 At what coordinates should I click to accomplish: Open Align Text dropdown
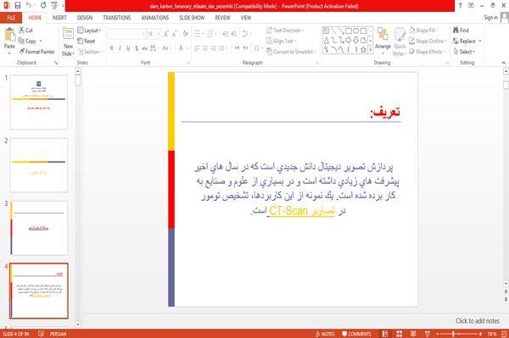(x=281, y=41)
